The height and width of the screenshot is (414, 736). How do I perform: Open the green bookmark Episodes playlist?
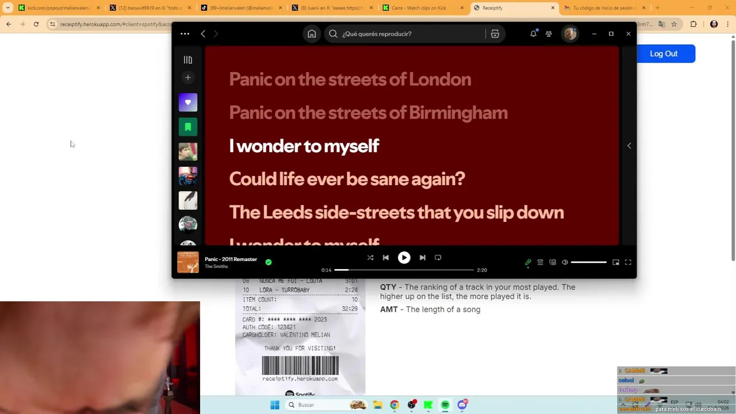coord(187,127)
